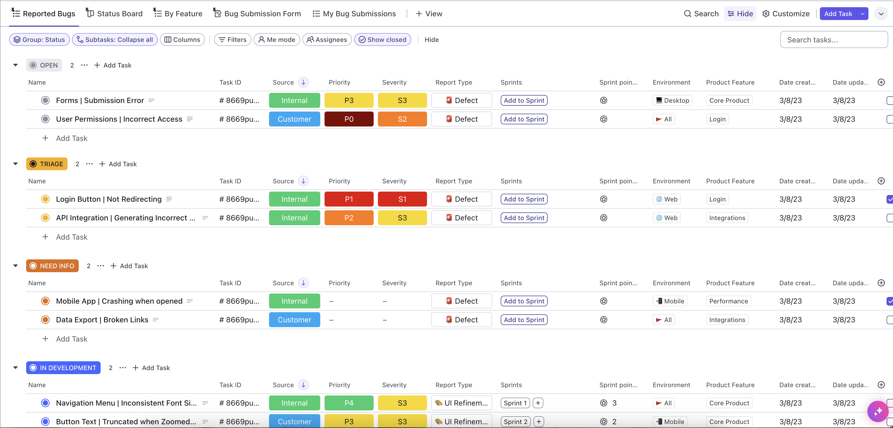Click the My Bug Submissions icon
The width and height of the screenshot is (893, 428).
point(315,14)
